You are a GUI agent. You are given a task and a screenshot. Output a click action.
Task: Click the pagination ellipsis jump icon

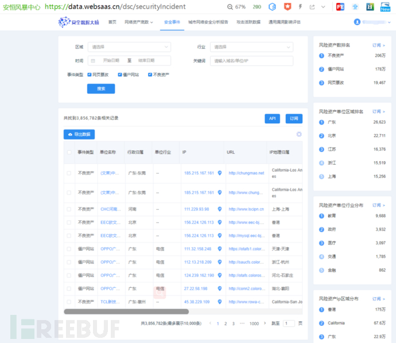pos(242,323)
